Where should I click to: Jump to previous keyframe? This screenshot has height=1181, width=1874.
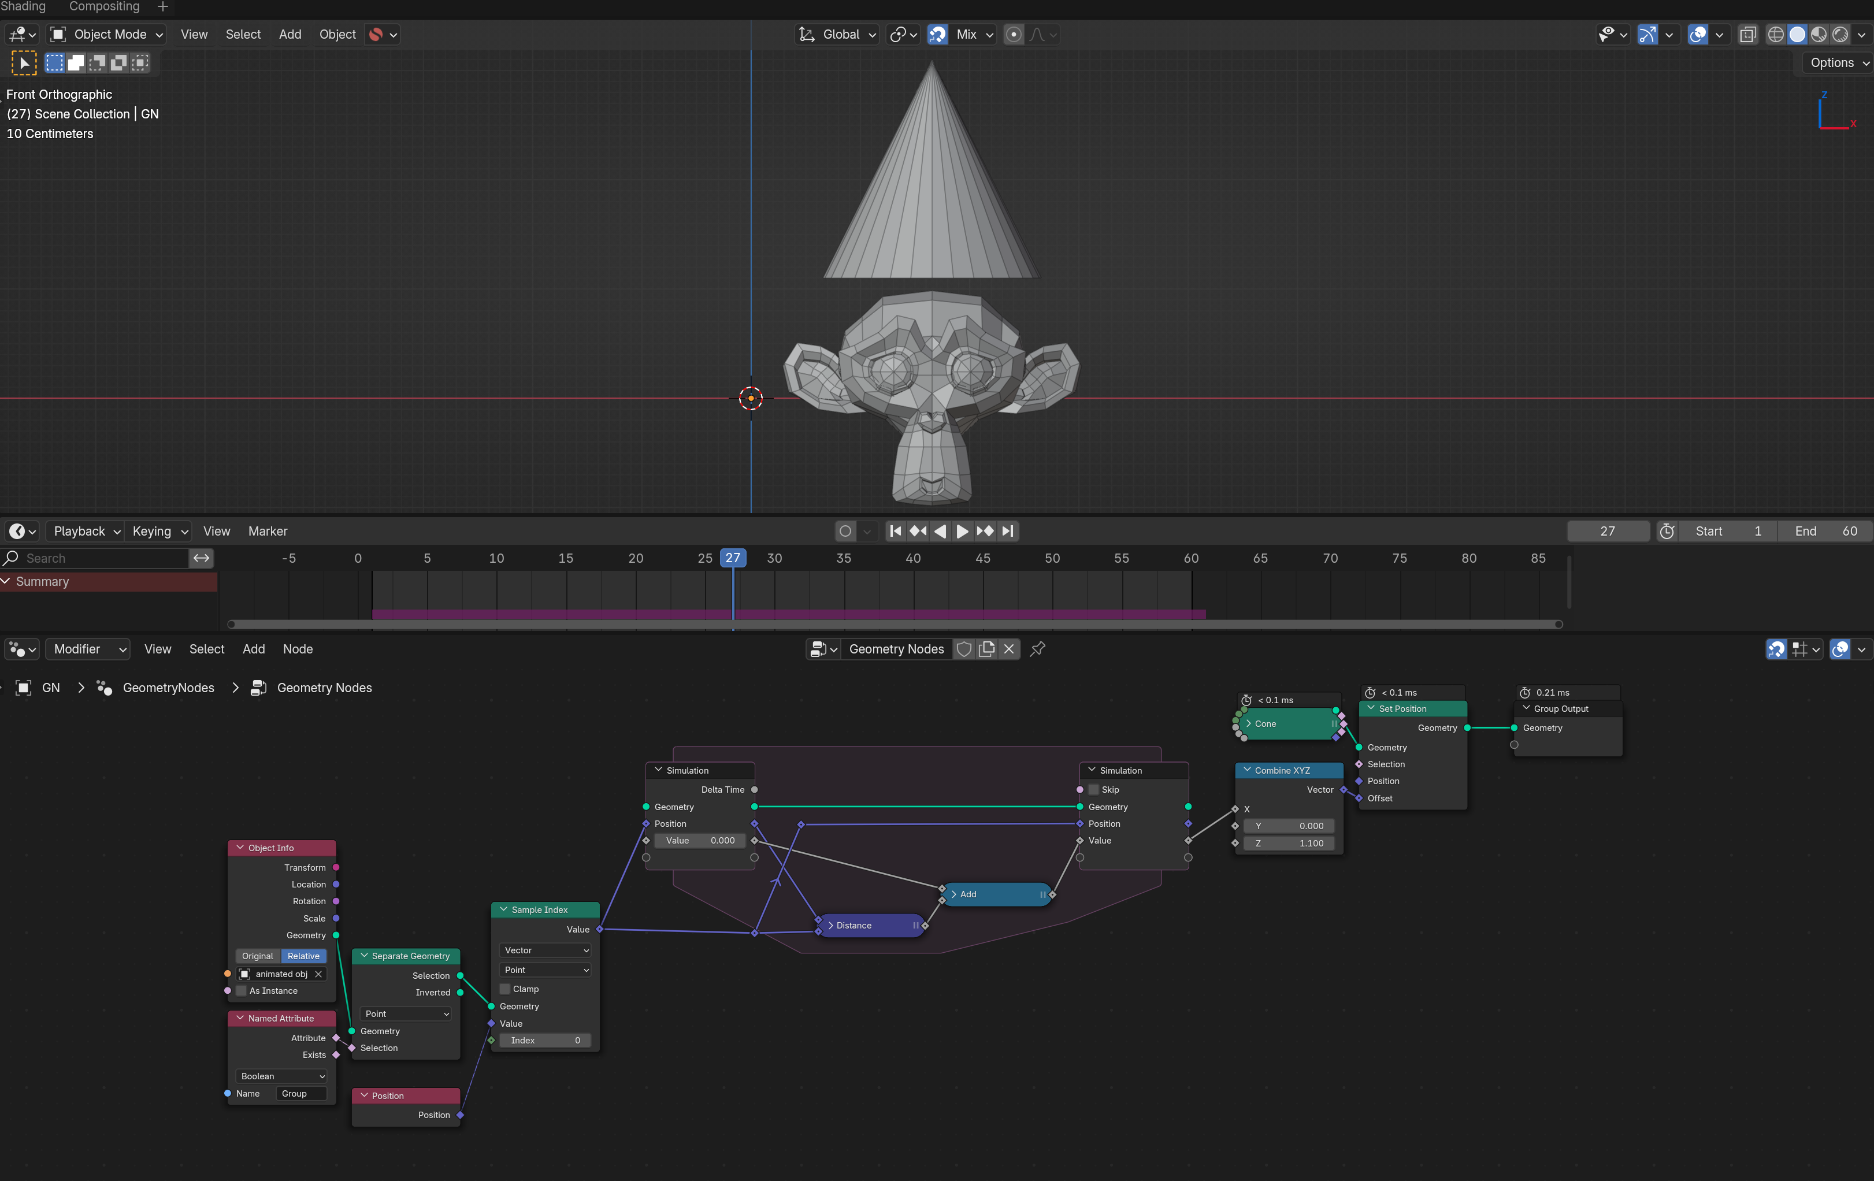coord(918,532)
